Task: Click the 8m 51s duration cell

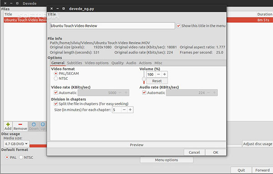Action: point(263,20)
